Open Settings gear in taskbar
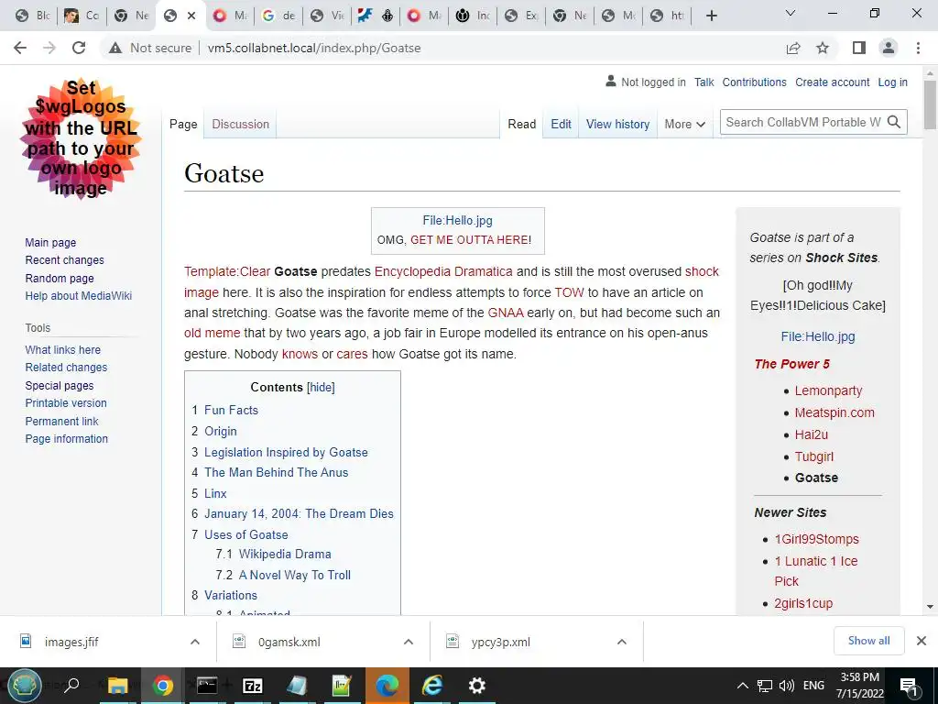 pos(476,686)
